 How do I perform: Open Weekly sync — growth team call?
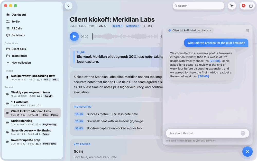coord(32,94)
